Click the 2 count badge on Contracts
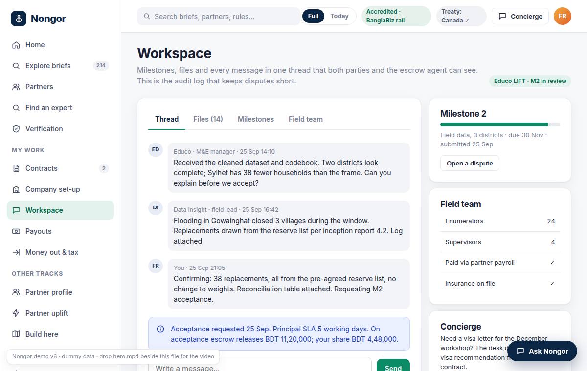 (103, 168)
